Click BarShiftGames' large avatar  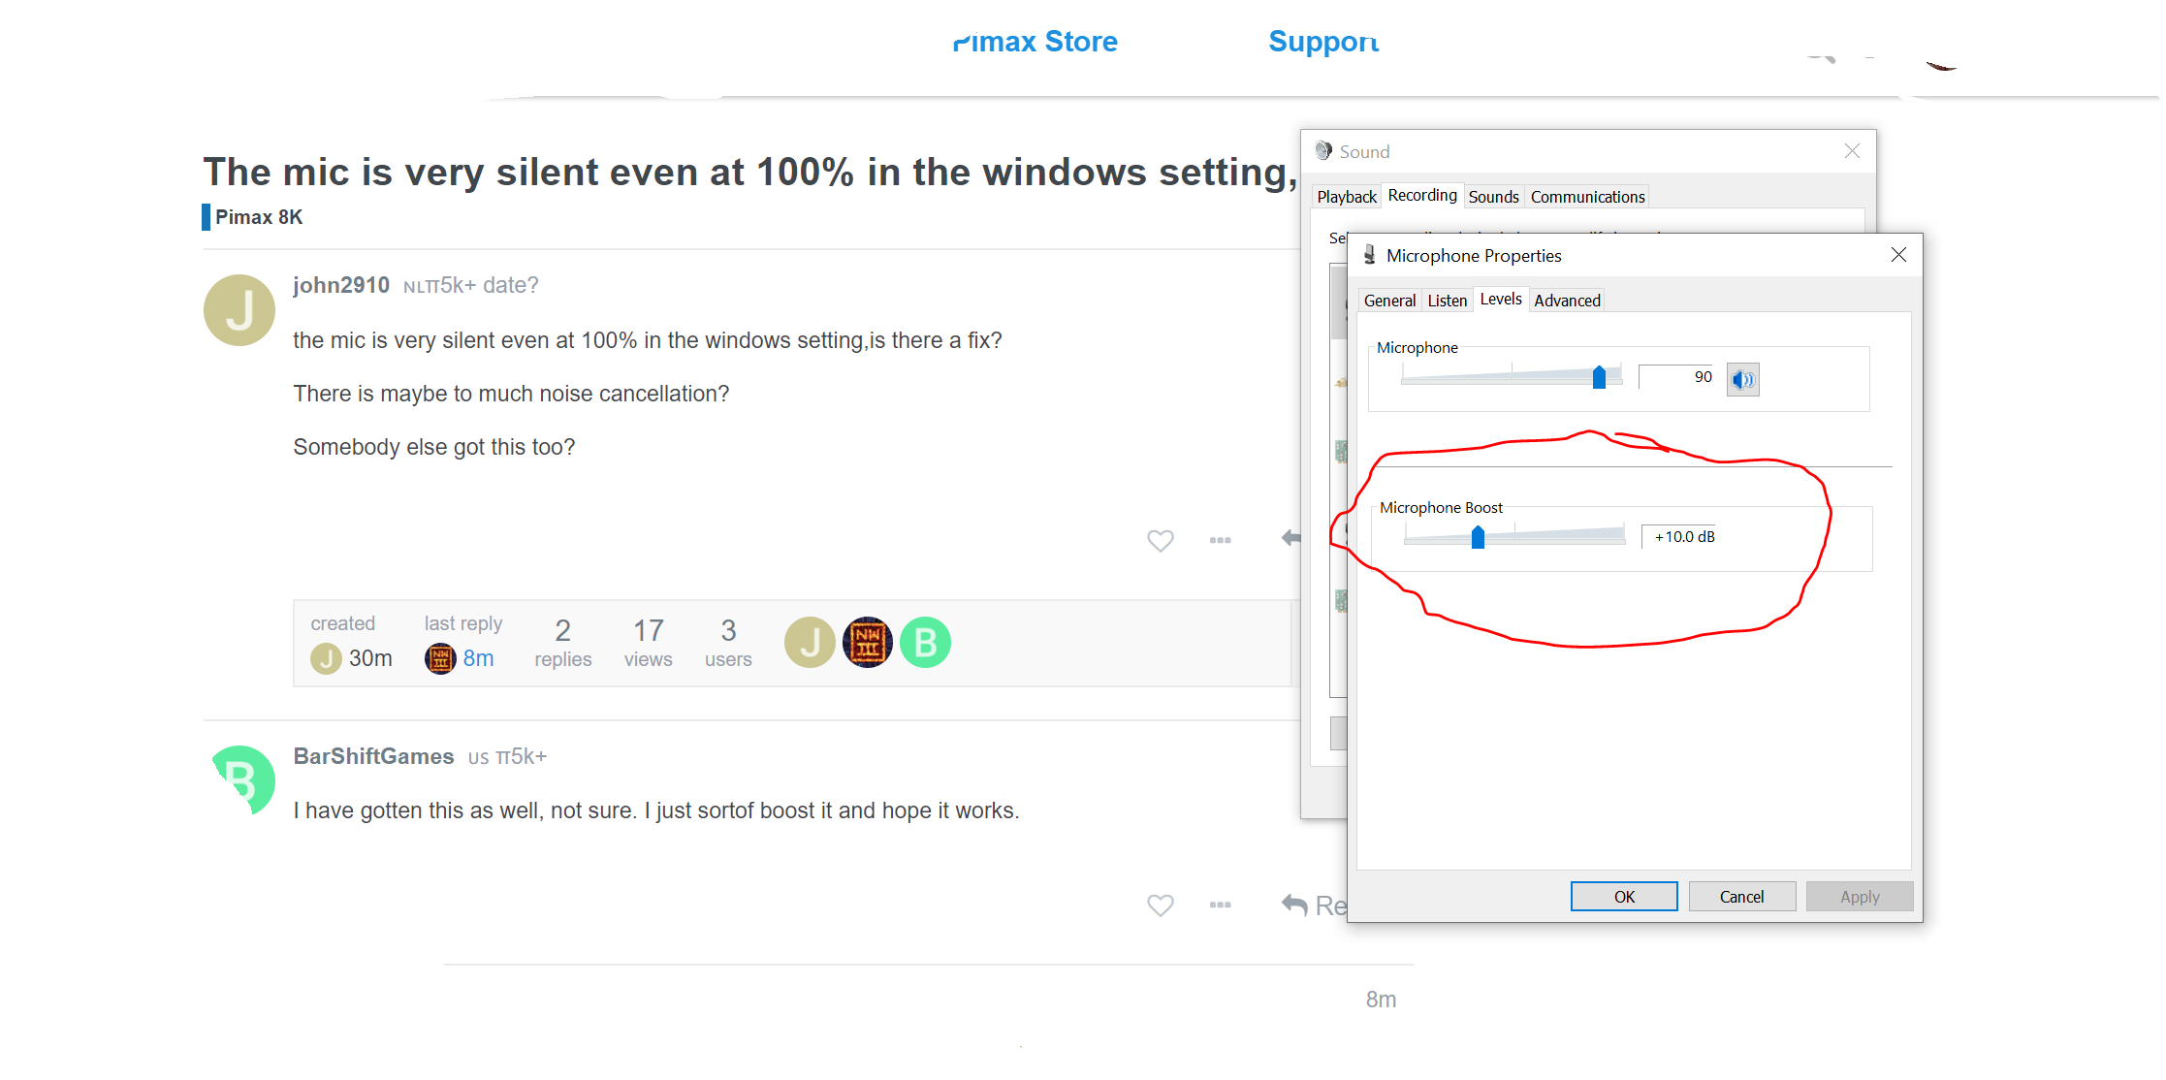tap(242, 780)
